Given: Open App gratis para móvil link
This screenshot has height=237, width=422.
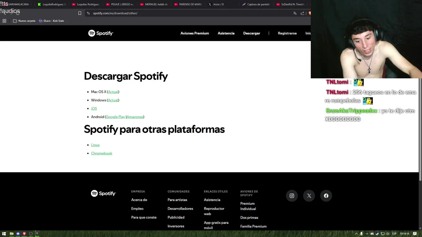Looking at the screenshot, I should coord(216,225).
